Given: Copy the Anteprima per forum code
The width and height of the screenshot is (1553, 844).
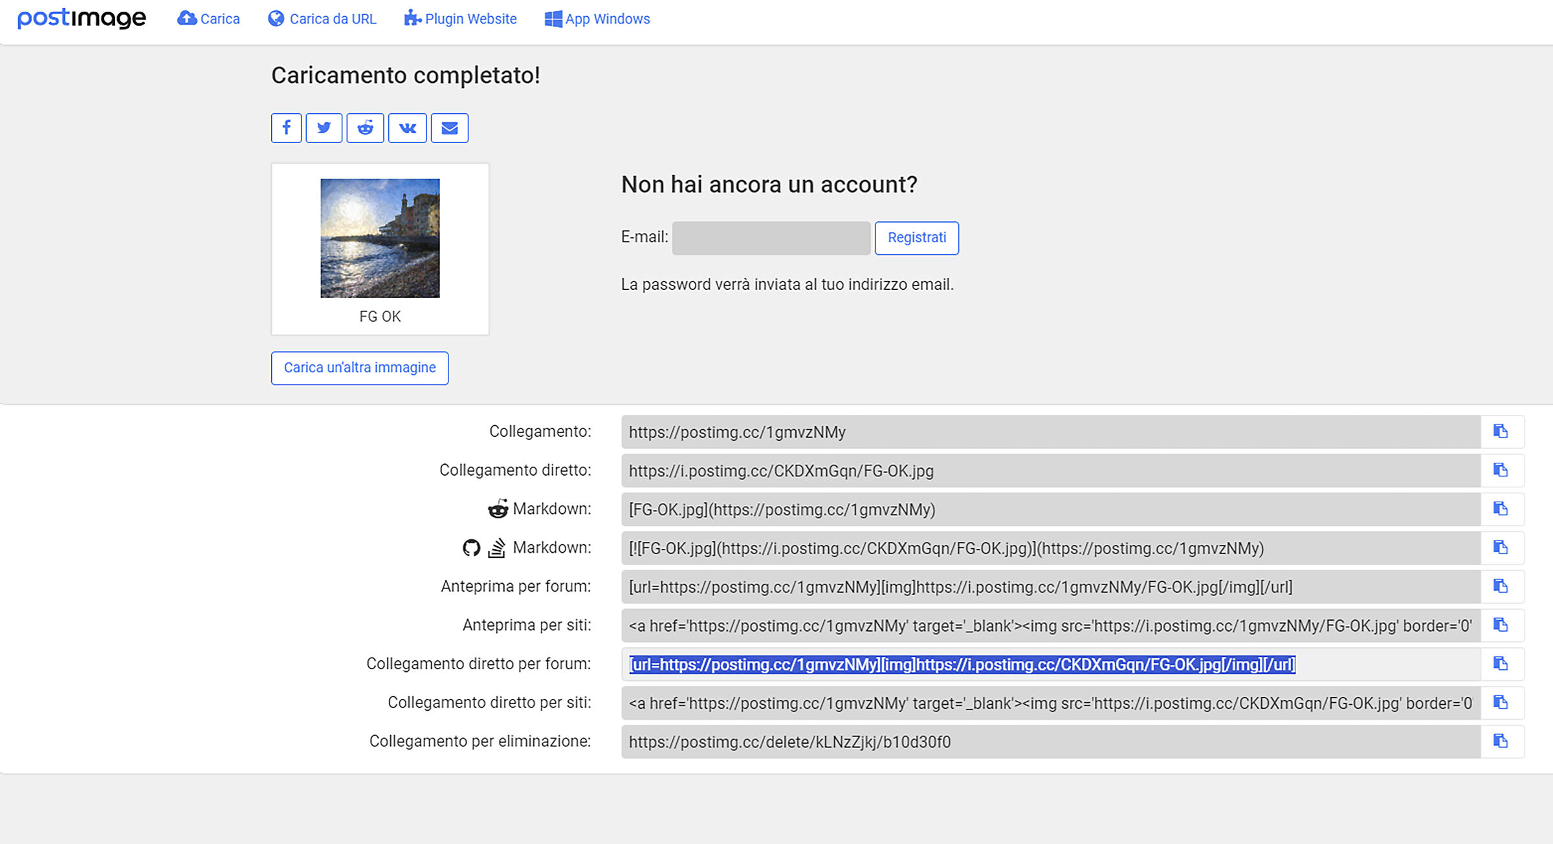Looking at the screenshot, I should point(1502,586).
